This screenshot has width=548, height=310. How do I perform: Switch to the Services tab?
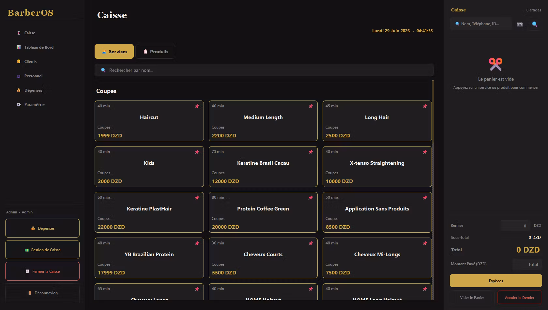[x=114, y=52]
